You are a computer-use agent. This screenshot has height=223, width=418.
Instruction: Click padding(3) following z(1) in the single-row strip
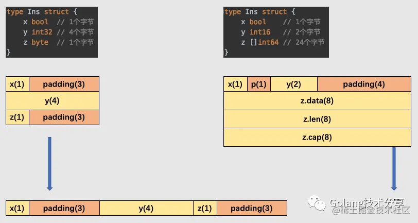(252, 208)
